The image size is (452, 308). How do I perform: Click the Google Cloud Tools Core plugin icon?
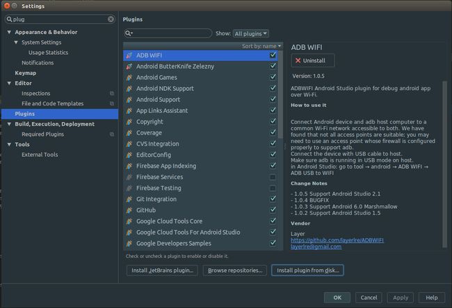coord(129,221)
